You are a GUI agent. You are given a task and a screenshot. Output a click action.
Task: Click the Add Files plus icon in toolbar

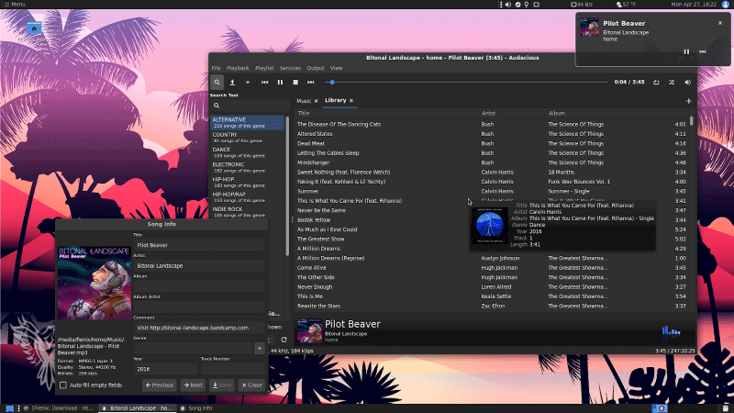point(248,82)
